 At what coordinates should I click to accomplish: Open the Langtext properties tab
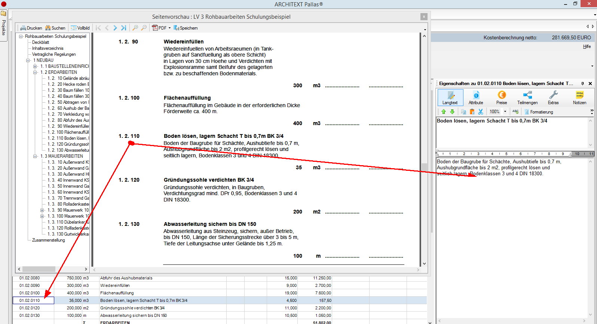tap(450, 97)
